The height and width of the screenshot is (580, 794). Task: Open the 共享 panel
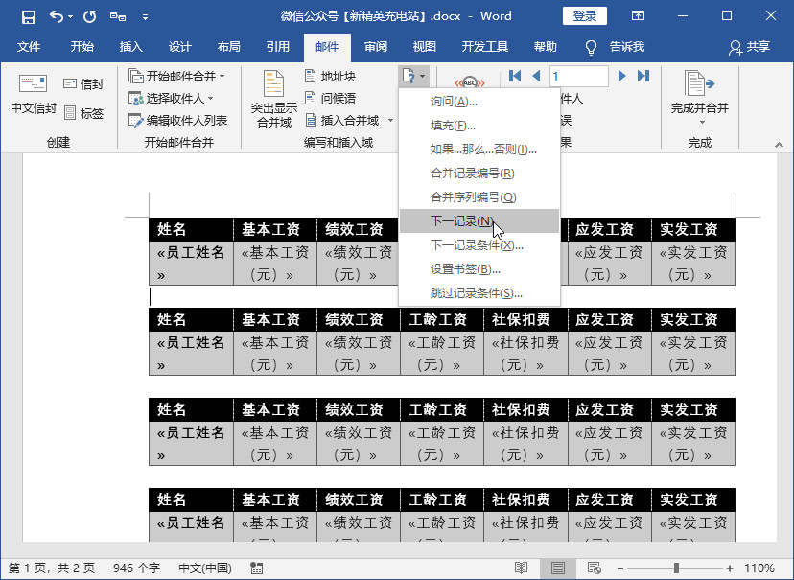pos(758,46)
